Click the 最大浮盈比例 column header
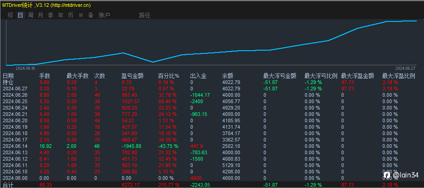 coord(398,76)
